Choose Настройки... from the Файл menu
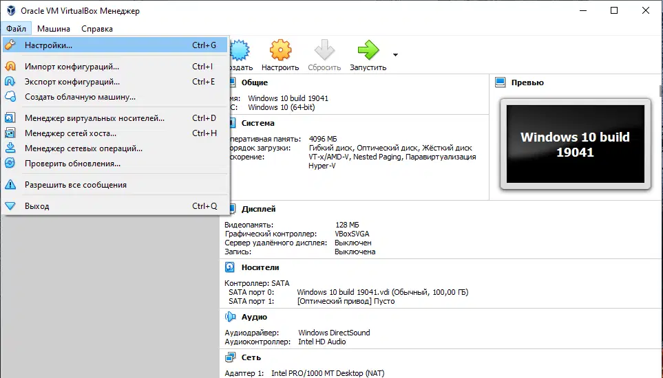 click(x=115, y=45)
